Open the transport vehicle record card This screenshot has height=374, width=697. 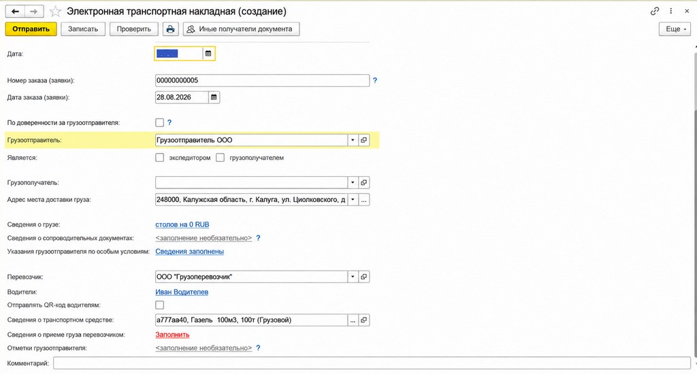363,320
